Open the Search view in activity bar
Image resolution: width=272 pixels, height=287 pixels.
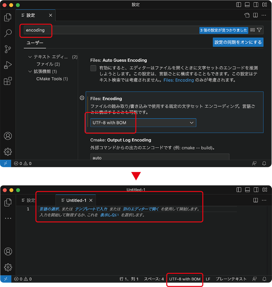(x=8, y=33)
